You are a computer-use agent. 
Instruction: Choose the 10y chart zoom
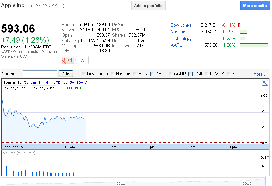80,83
